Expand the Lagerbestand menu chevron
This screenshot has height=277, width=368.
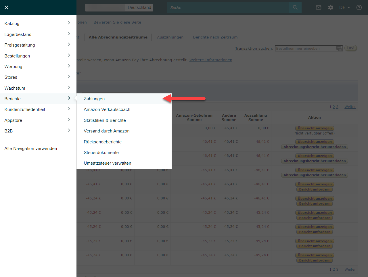point(69,34)
